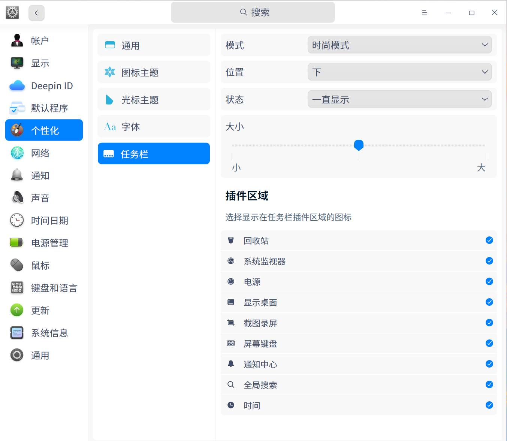507x441 pixels.
Task: Click the back arrow button
Action: pos(36,13)
